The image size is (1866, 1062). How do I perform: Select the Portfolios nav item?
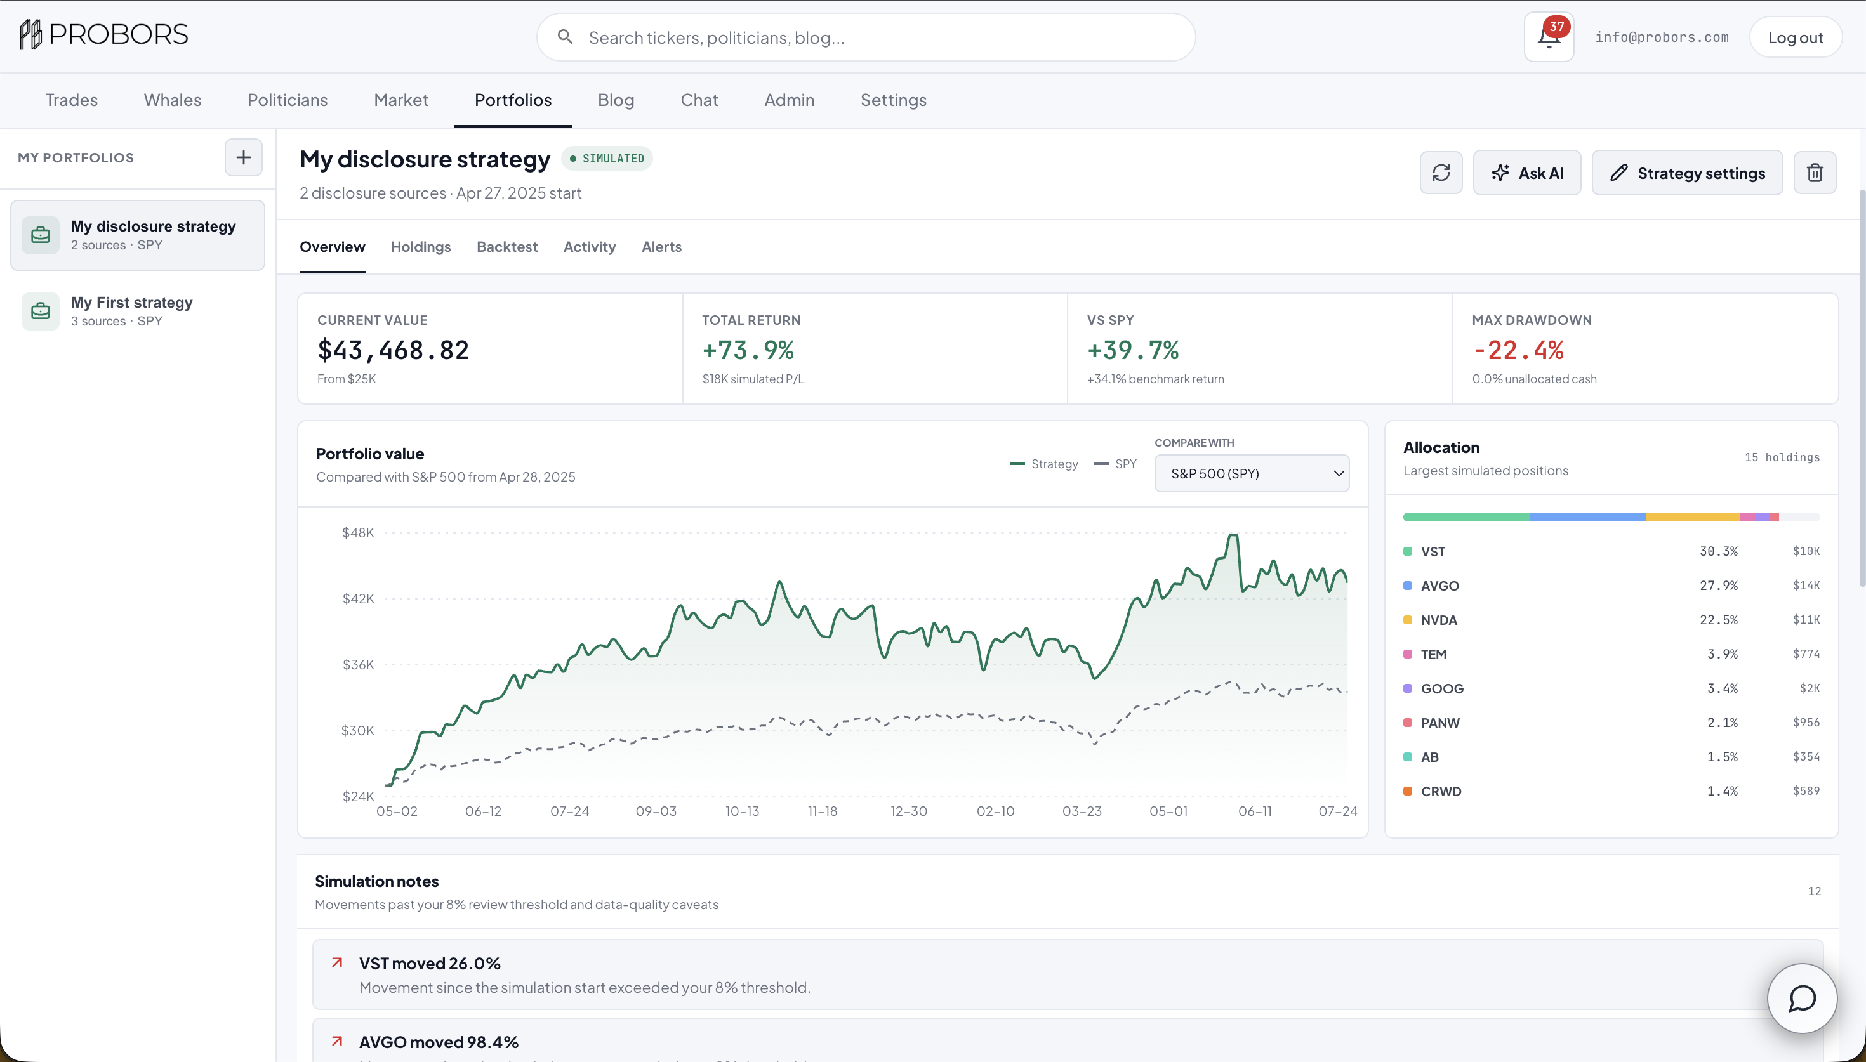click(x=513, y=100)
